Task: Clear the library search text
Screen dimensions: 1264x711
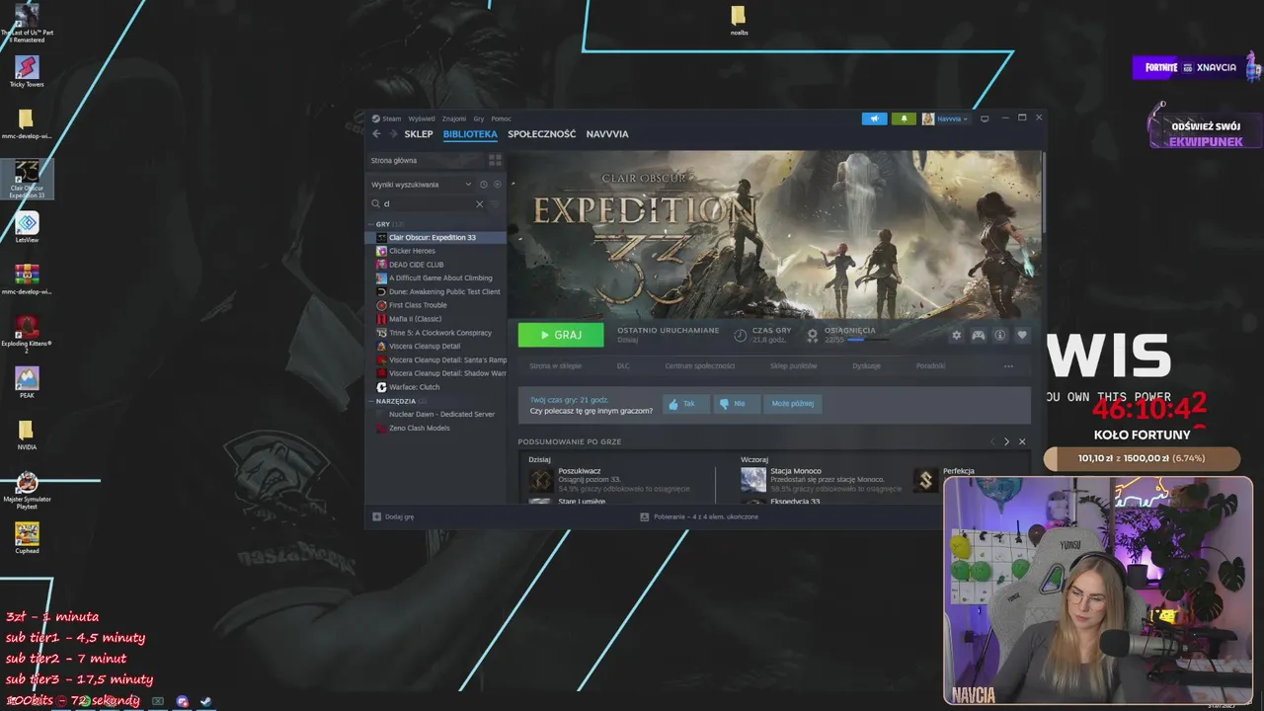Action: point(480,203)
